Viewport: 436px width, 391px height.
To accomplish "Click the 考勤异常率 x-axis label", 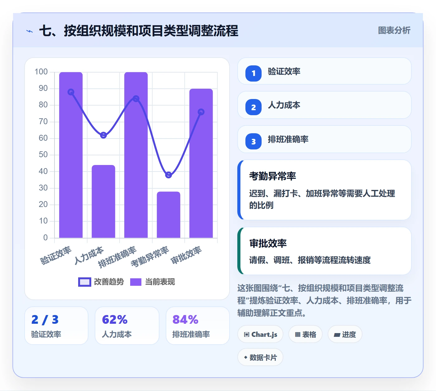I will [x=150, y=257].
